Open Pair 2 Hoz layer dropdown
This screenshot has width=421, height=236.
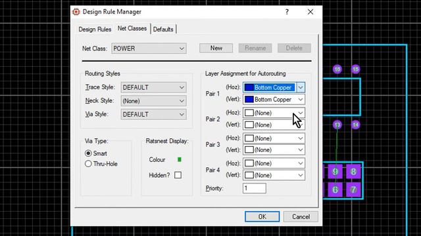[x=274, y=113]
